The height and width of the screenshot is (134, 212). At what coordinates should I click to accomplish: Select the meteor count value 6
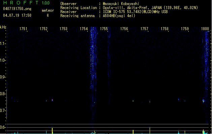point(48,15)
